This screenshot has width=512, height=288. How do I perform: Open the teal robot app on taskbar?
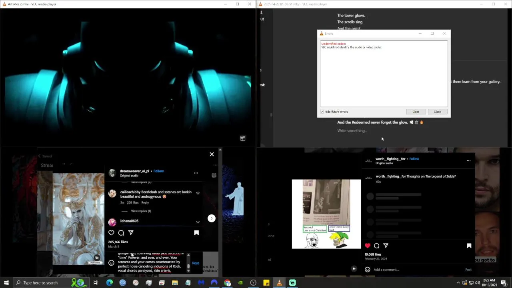click(292, 283)
